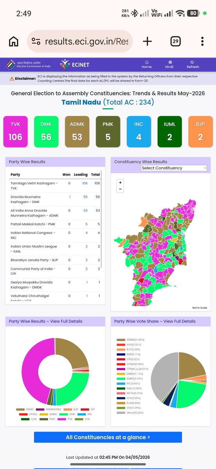Open PMK leading count 5 link
The image size is (216, 469).
87,224
